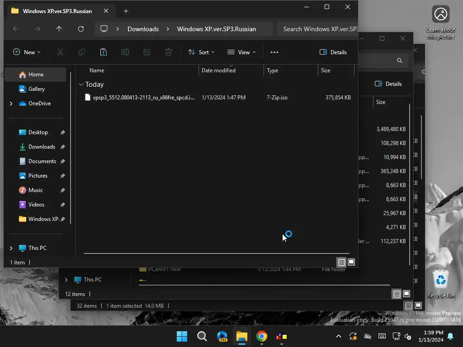
Task: Sort by the Name column header
Action: 97,70
